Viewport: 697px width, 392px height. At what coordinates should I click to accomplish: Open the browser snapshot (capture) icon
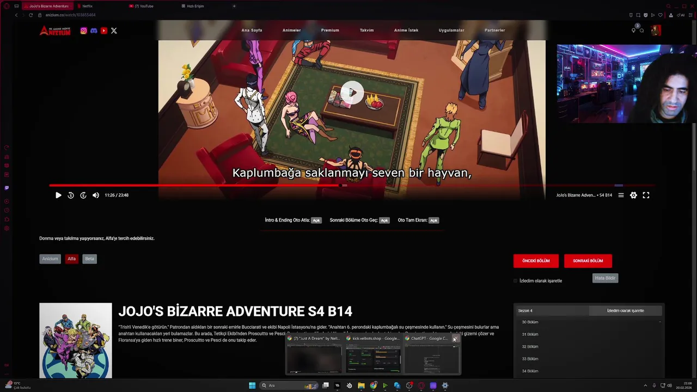coord(638,15)
